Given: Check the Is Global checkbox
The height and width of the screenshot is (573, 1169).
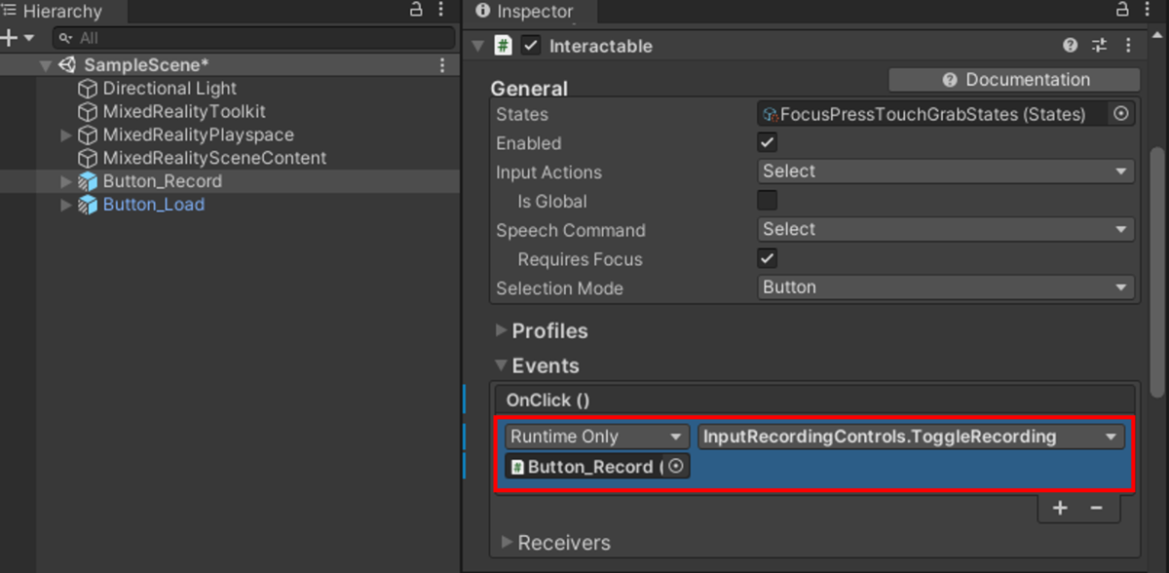Looking at the screenshot, I should (768, 201).
